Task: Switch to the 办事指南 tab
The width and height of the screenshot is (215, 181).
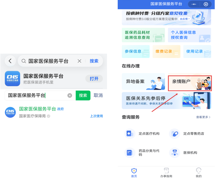Action: [x=166, y=173]
